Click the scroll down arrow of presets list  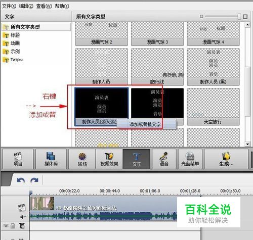[x=247, y=144]
